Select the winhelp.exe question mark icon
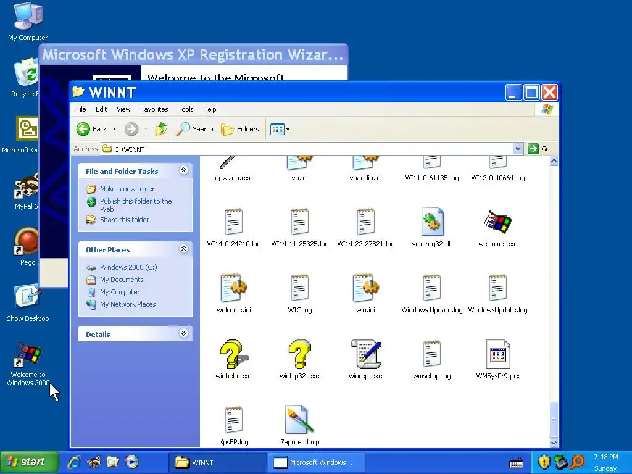Viewport: 632px width, 474px height. pyautogui.click(x=233, y=354)
